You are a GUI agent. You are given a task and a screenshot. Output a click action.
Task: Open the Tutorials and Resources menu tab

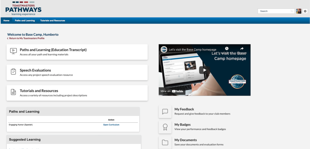pos(53,21)
